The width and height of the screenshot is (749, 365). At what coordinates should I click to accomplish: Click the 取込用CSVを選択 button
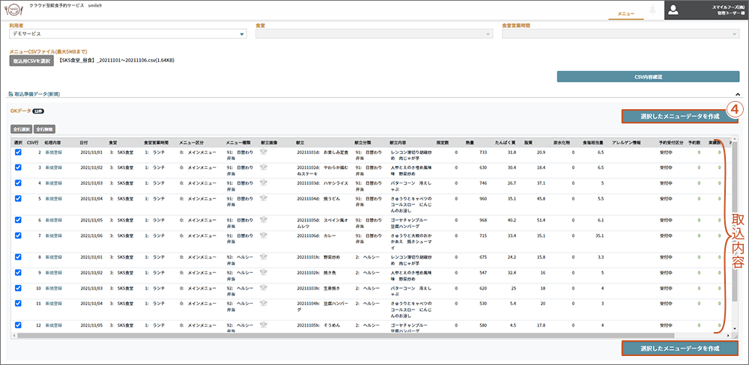point(31,61)
